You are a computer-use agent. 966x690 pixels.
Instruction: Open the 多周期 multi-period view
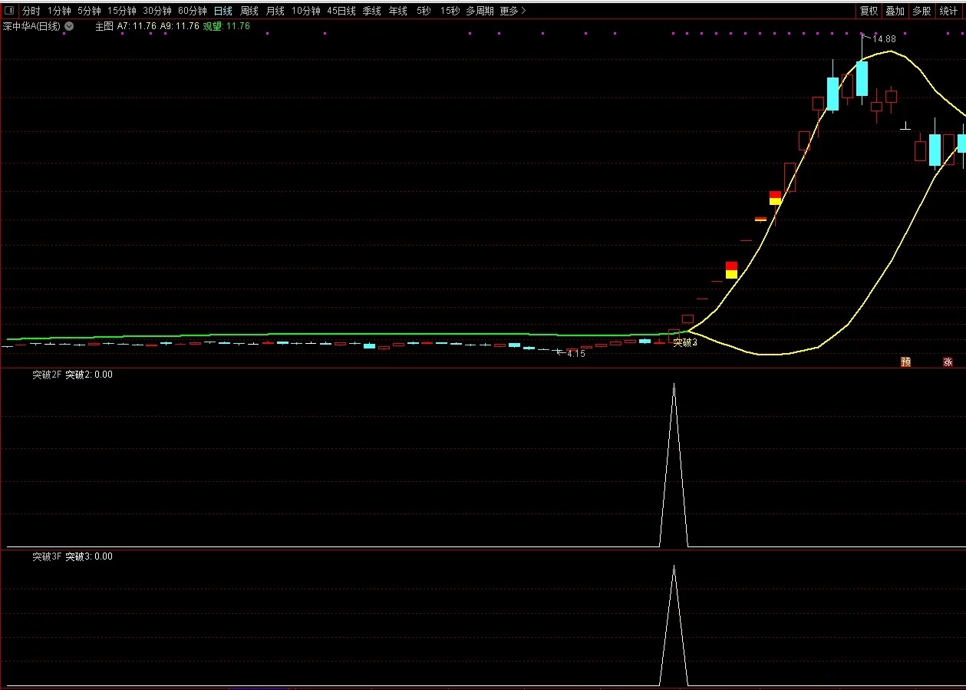(x=480, y=11)
